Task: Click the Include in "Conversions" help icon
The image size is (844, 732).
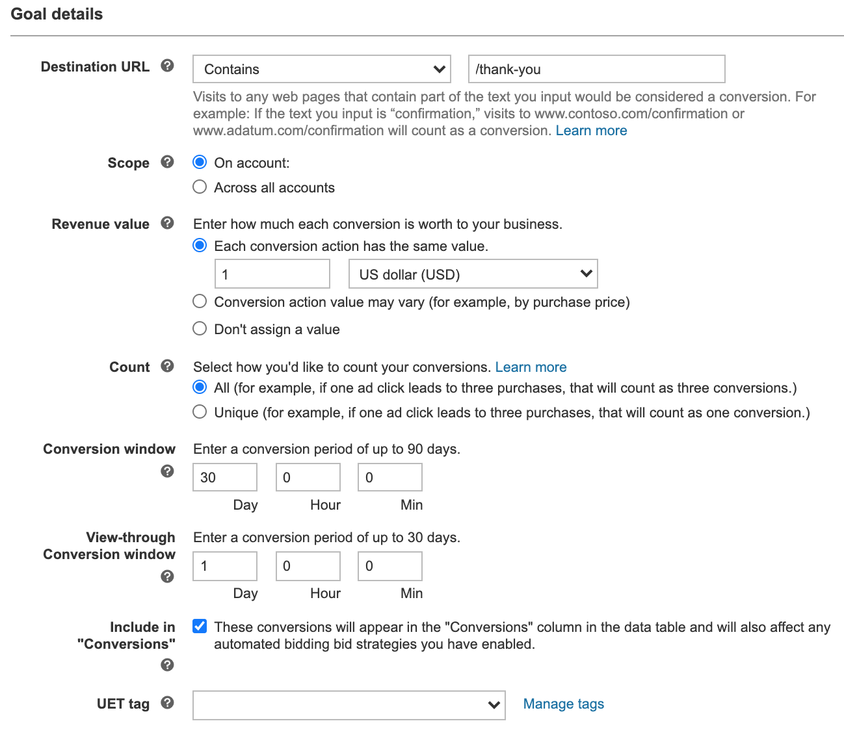Action: (167, 665)
